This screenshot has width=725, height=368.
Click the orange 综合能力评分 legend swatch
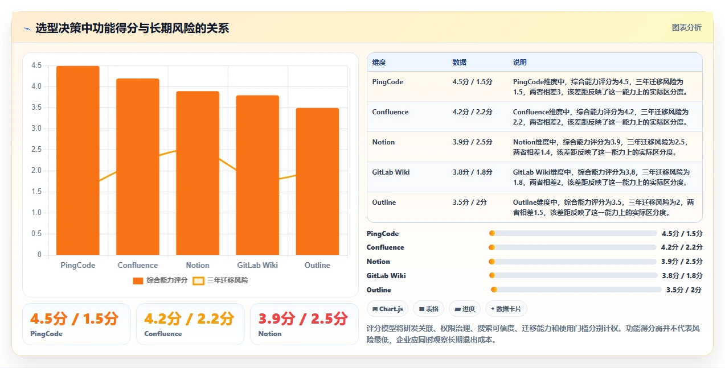(x=138, y=281)
